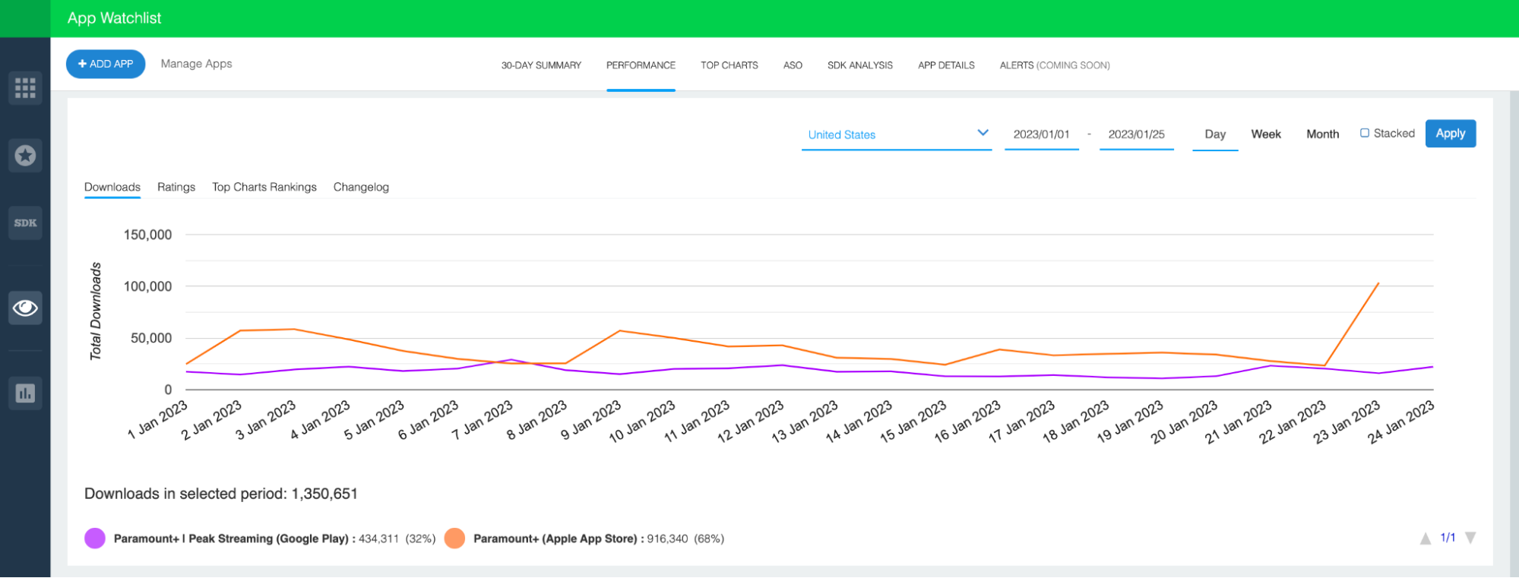Screen dimensions: 1519x578
Task: Open the ASO tab
Action: (x=793, y=65)
